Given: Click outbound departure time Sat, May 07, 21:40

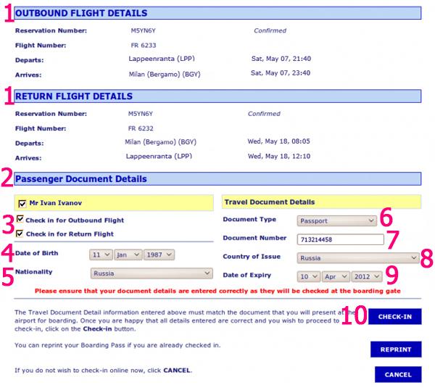Looking at the screenshot, I should click(281, 59).
